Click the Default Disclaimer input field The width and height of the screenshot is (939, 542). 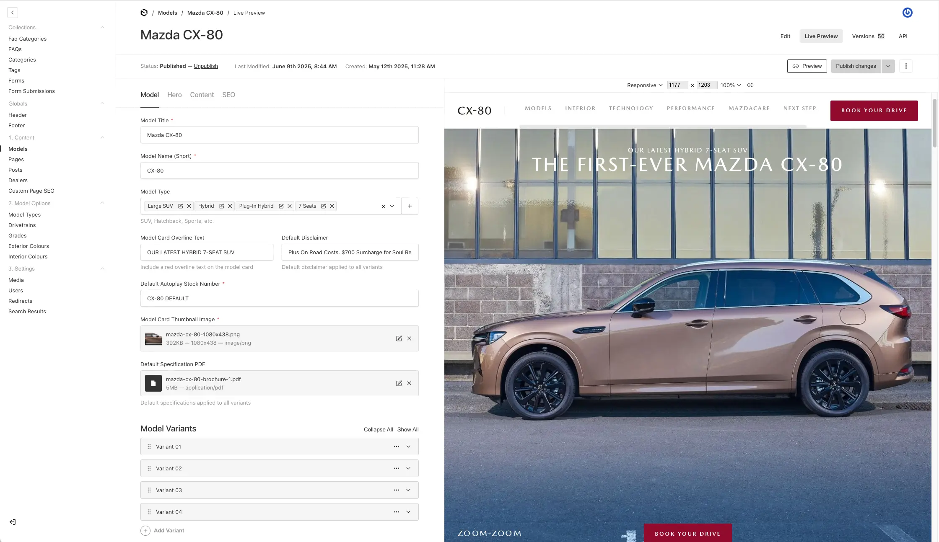tap(350, 252)
